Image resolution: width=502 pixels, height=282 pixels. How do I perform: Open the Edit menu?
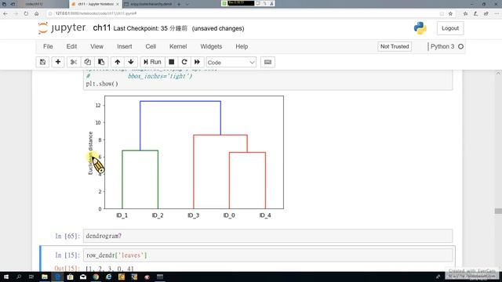pyautogui.click(x=71, y=47)
